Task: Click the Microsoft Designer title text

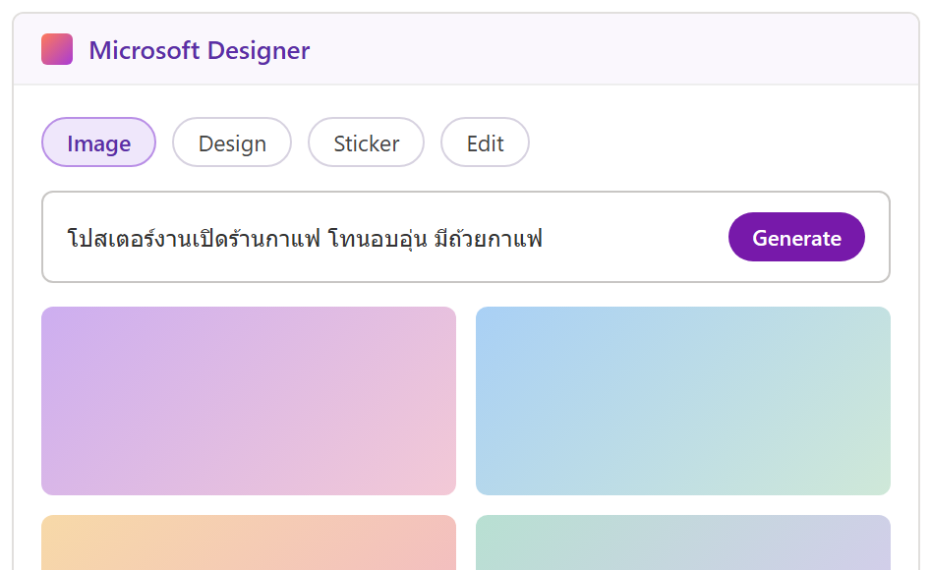Action: 200,50
